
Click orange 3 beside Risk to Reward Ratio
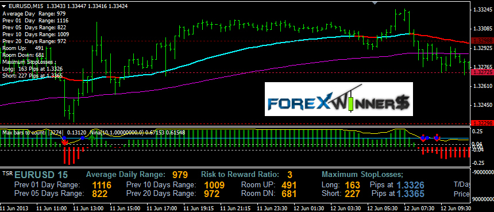290,175
